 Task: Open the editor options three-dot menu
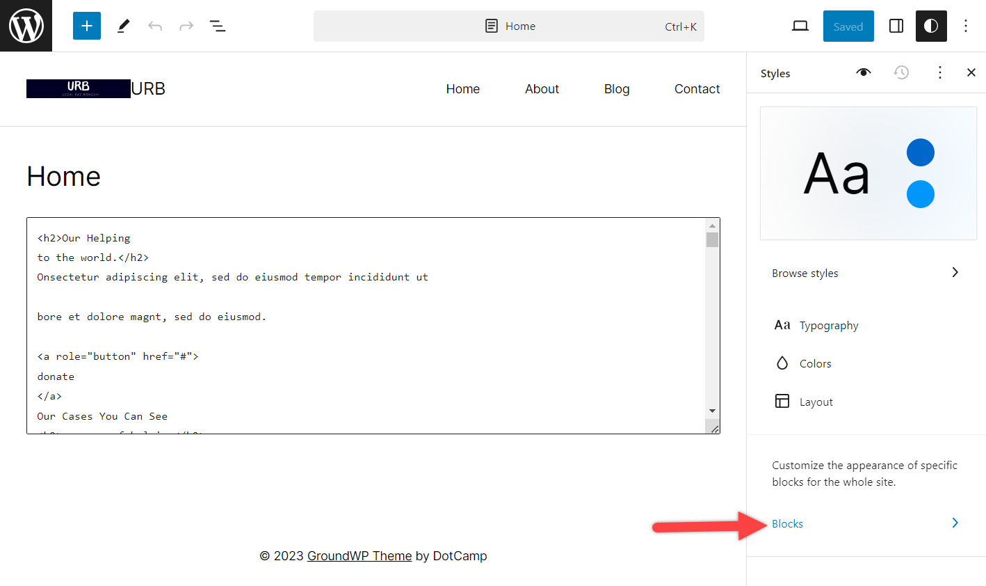click(966, 26)
